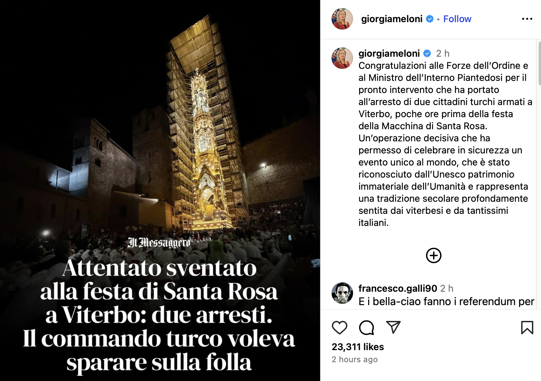Open the three-dot more options menu

point(527,19)
